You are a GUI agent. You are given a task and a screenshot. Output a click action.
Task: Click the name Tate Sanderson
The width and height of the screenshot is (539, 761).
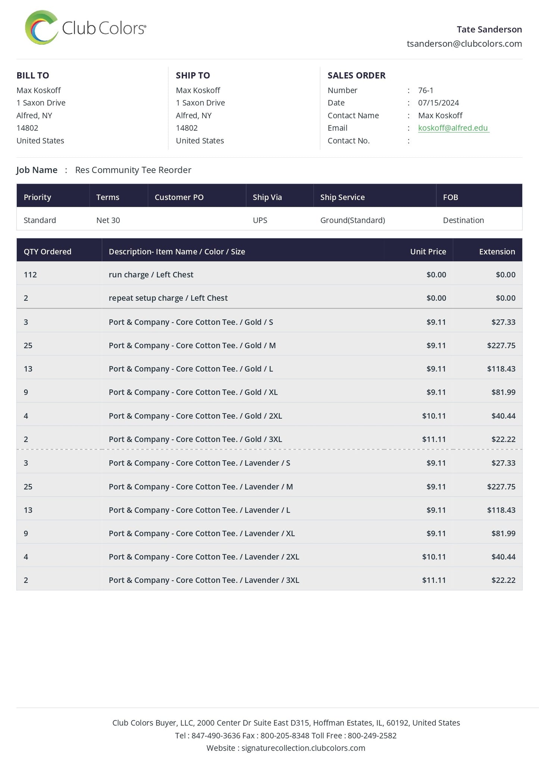coord(489,29)
